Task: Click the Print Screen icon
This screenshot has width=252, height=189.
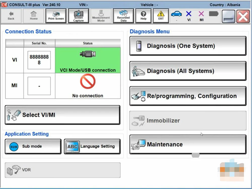Action: click(56, 16)
